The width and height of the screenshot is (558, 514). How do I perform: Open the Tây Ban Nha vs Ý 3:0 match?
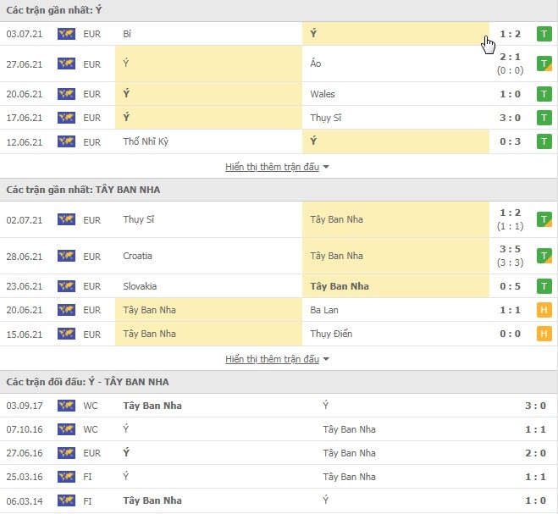tap(279, 406)
